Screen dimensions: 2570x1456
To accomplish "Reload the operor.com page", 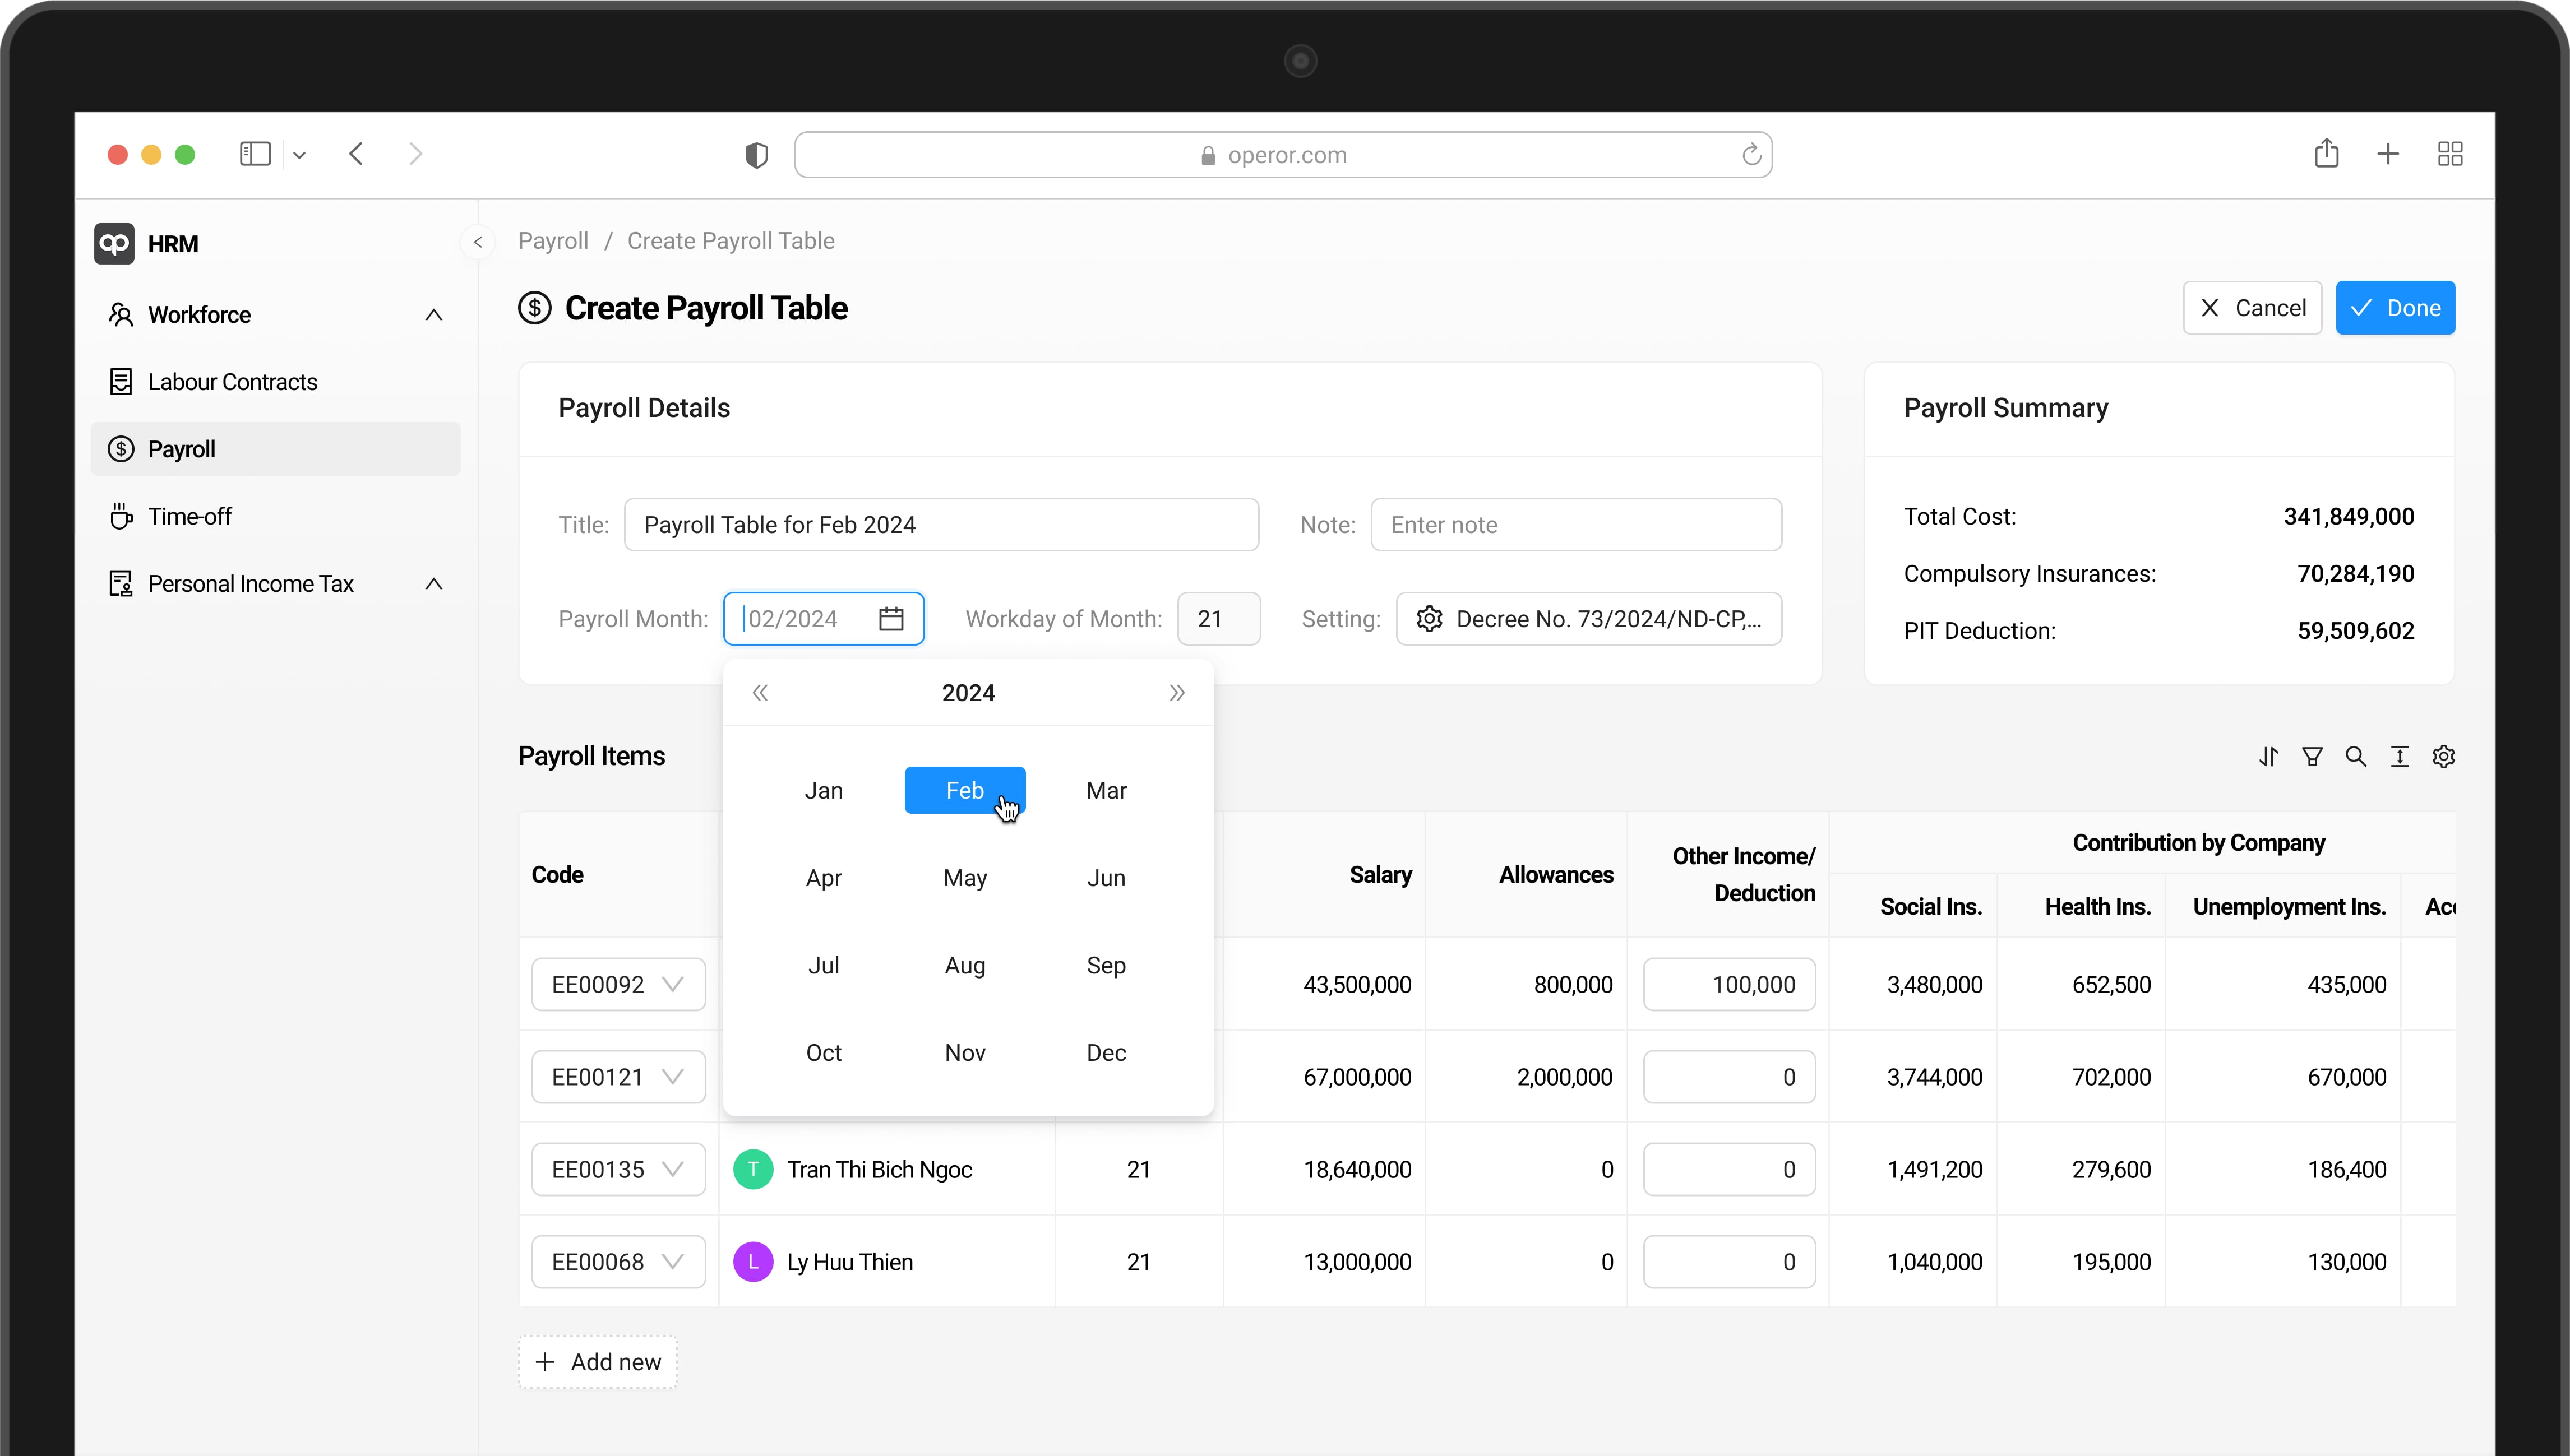I will tap(1751, 155).
